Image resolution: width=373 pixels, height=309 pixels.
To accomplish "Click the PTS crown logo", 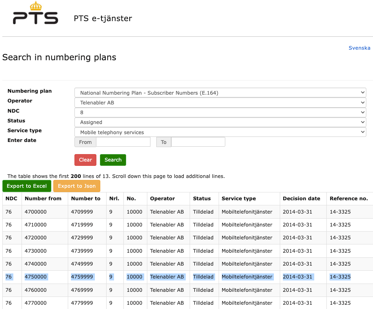I will (x=35, y=14).
